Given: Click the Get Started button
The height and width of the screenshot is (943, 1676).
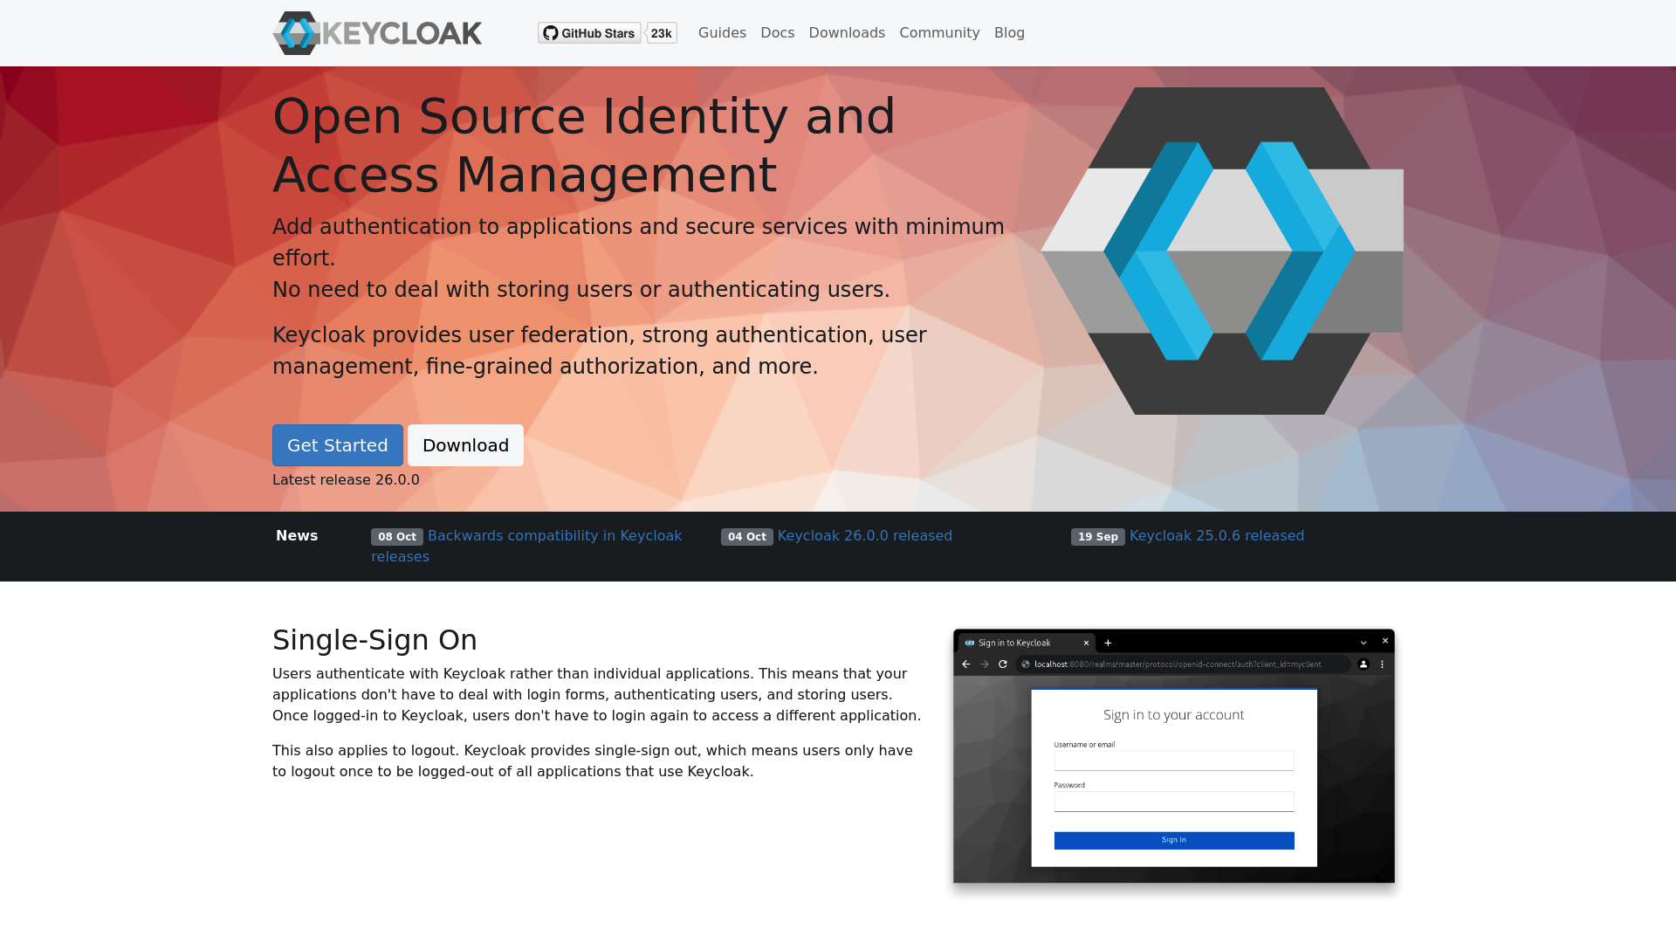Looking at the screenshot, I should [x=337, y=445].
